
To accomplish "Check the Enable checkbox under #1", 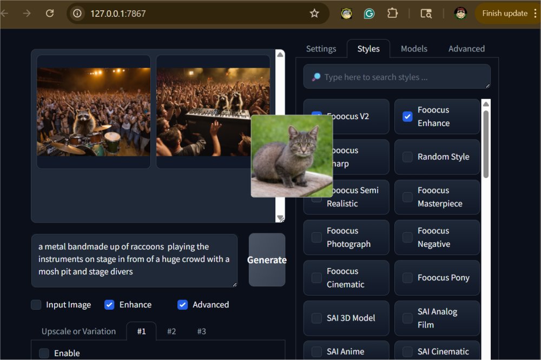I will [x=44, y=353].
